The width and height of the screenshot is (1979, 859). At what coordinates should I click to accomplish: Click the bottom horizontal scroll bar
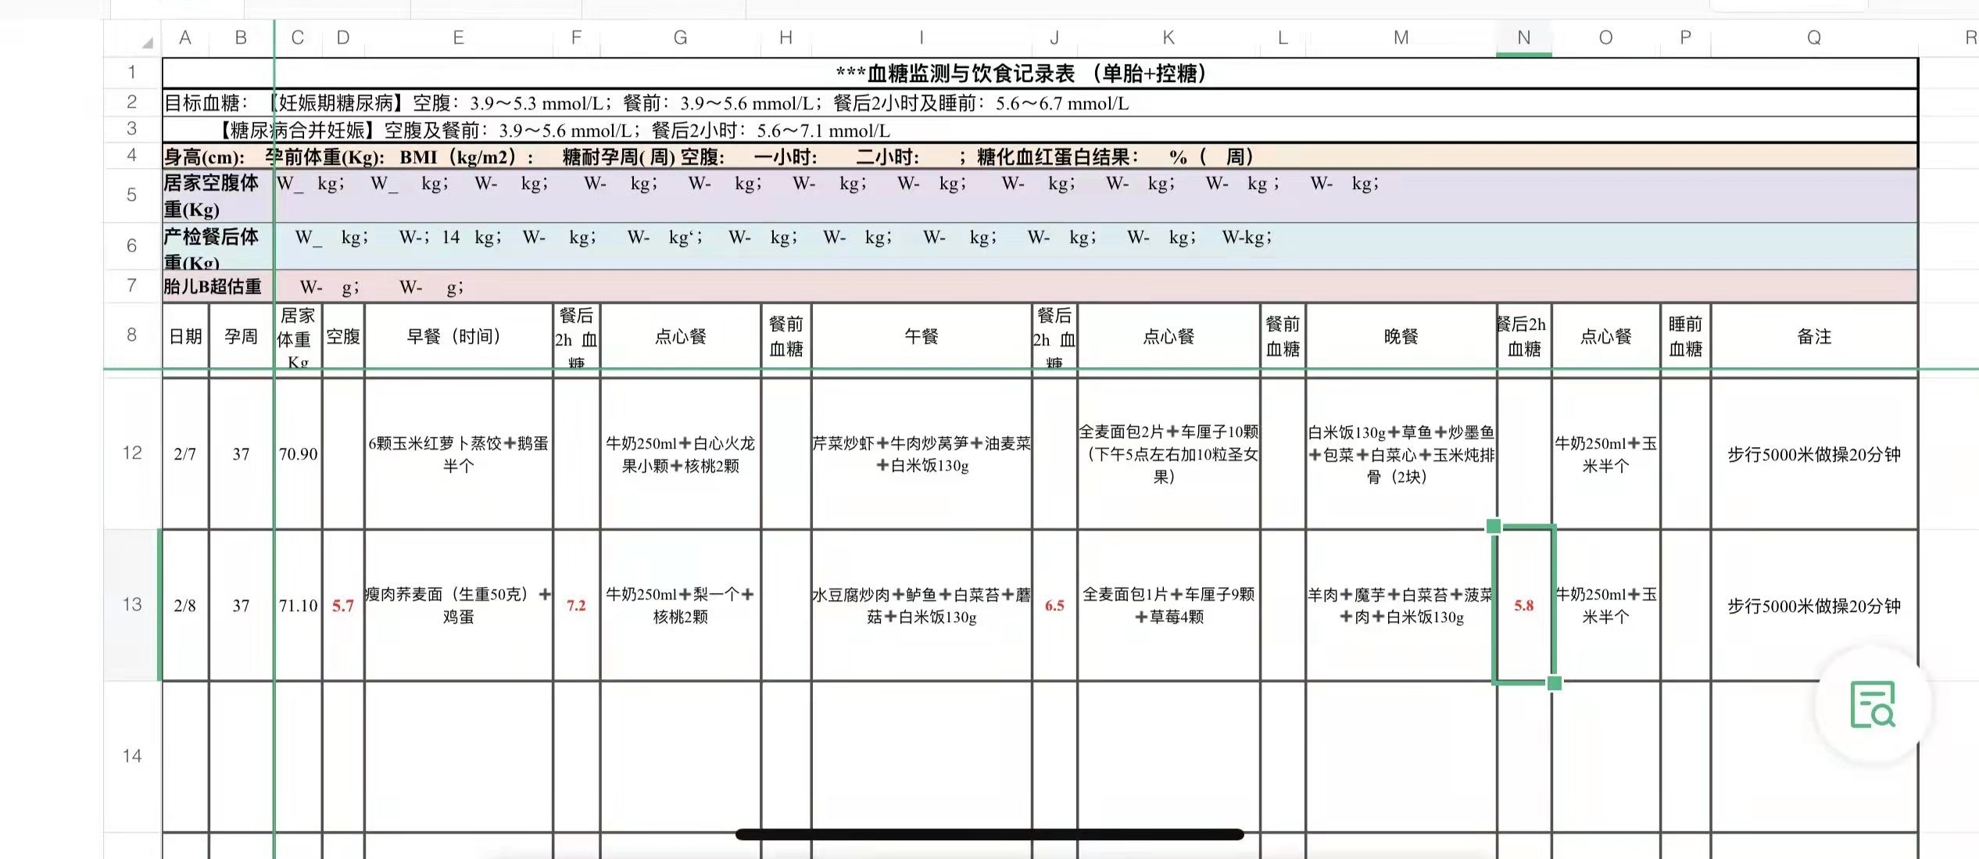(989, 835)
